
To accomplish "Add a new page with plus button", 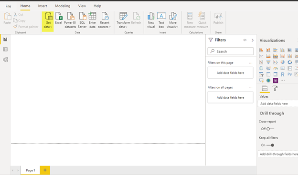I will pos(45,170).
